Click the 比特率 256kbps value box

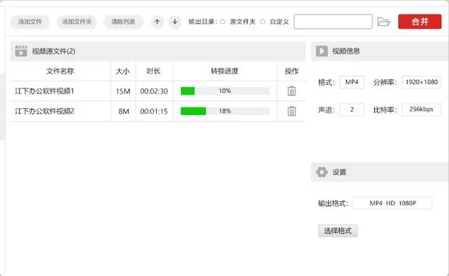point(421,110)
